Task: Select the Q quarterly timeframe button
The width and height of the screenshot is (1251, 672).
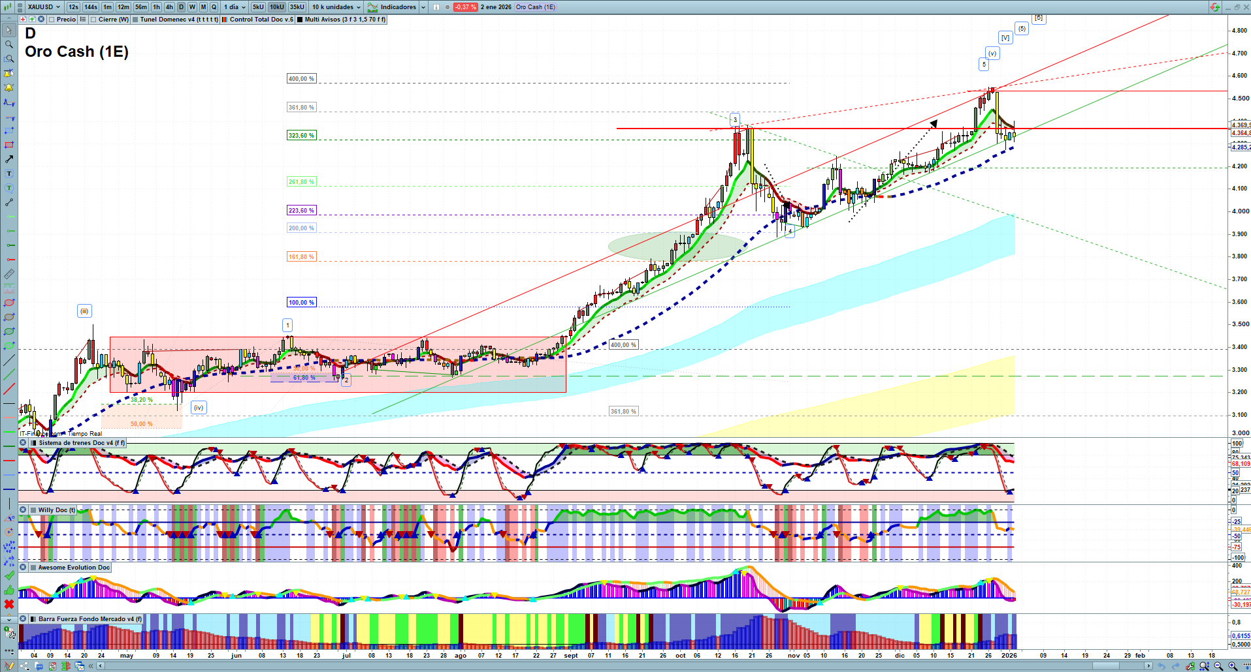Action: tap(214, 7)
